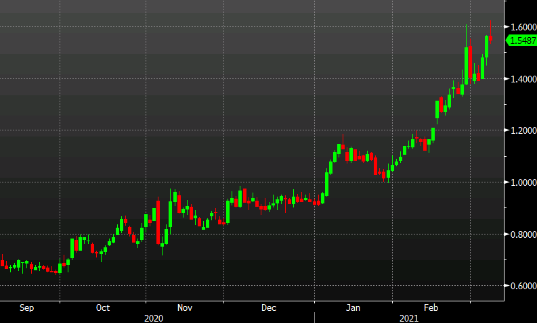Select the 1.6000 price axis label
Viewport: 537px width, 323px height.
[521, 27]
